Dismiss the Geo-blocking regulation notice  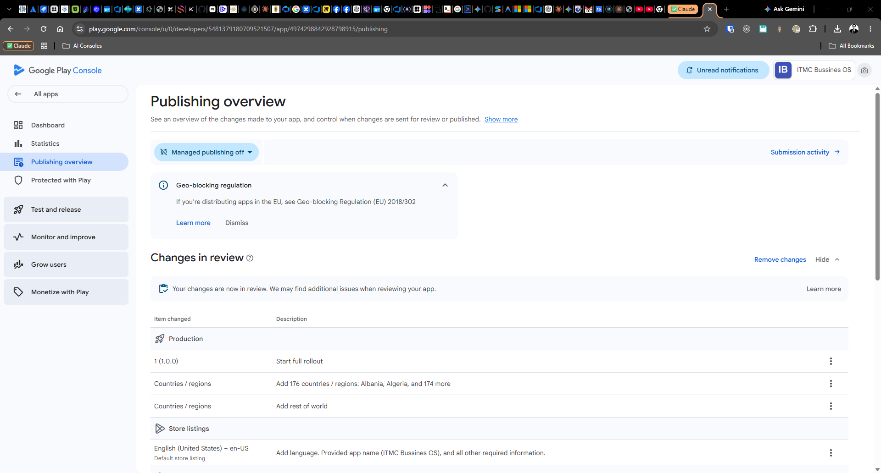tap(237, 223)
